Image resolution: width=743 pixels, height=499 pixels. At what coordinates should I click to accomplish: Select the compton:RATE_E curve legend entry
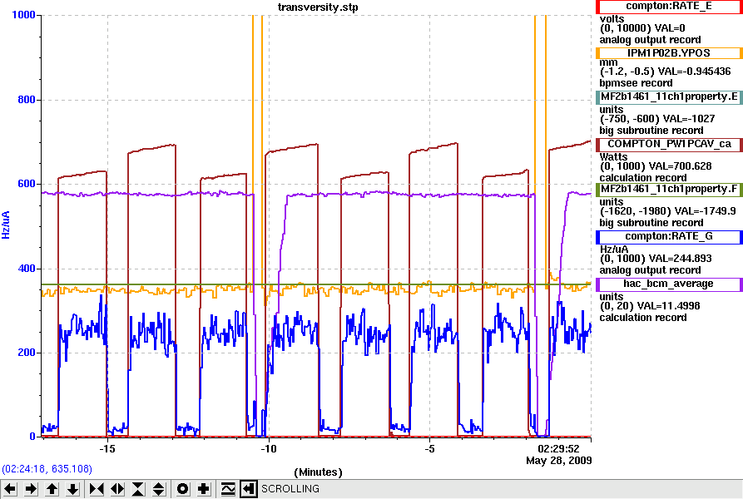(x=669, y=6)
